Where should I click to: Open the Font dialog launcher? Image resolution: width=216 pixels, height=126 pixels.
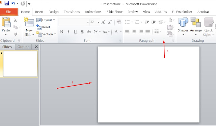(x=120, y=41)
